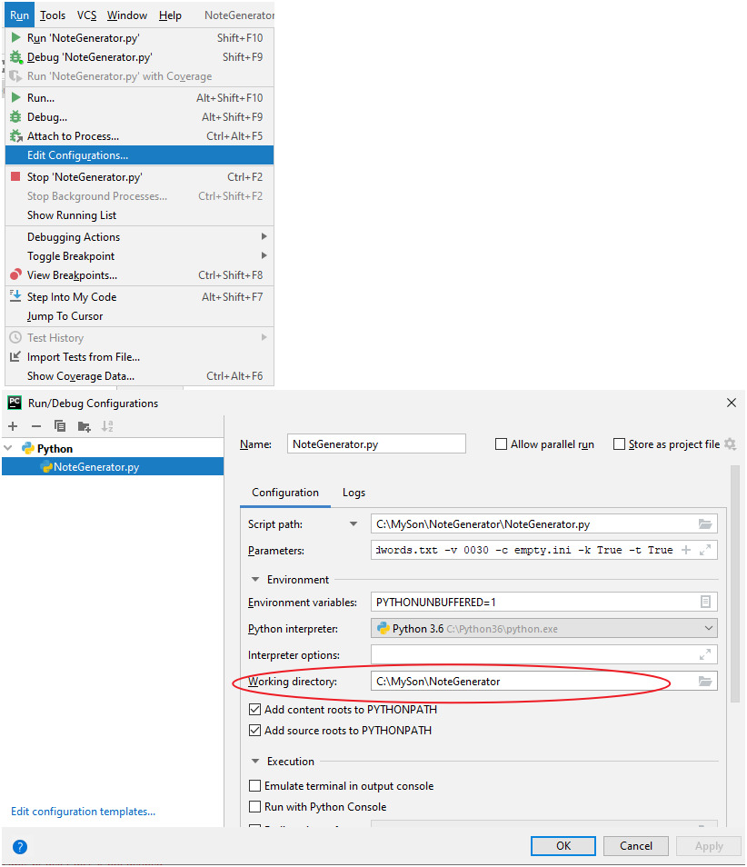The height and width of the screenshot is (867, 747).
Task: Open the Help menu
Action: [x=170, y=15]
